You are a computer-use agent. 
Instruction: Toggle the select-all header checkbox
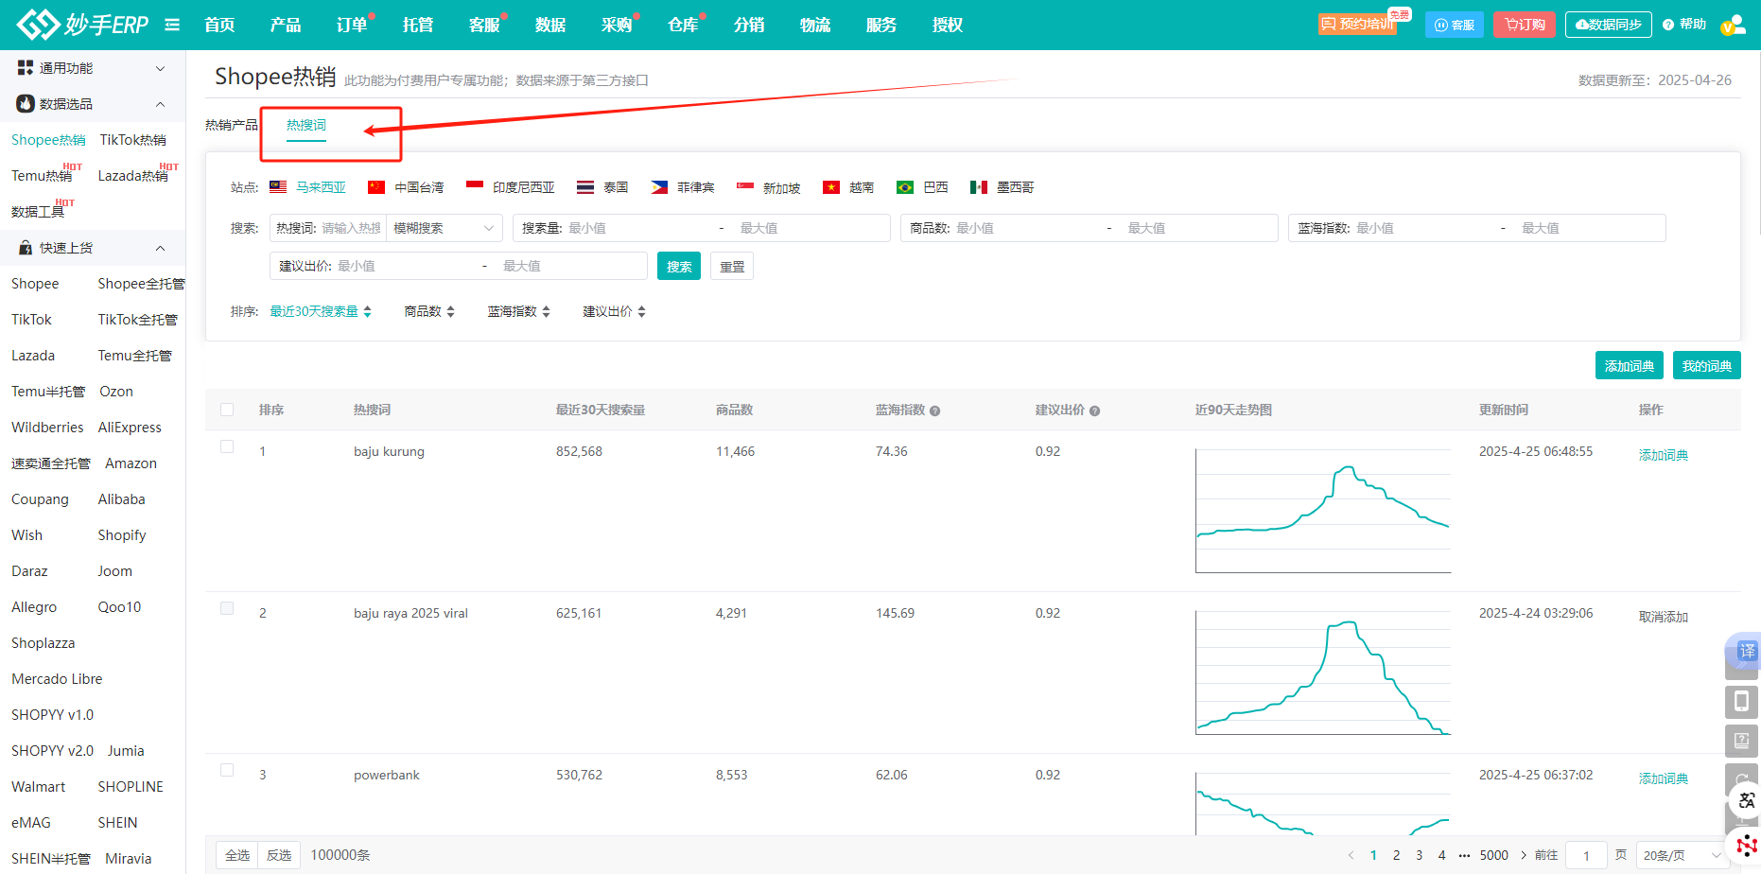coord(227,410)
